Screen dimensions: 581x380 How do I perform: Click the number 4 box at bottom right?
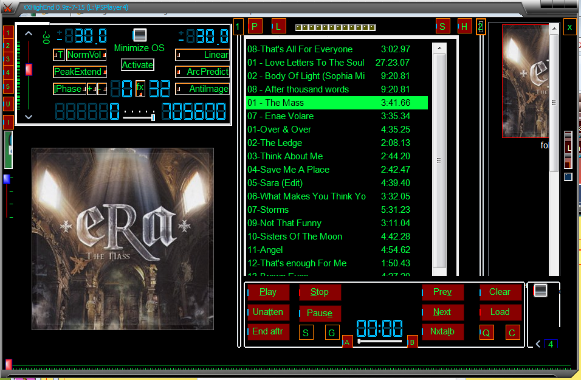pos(551,344)
